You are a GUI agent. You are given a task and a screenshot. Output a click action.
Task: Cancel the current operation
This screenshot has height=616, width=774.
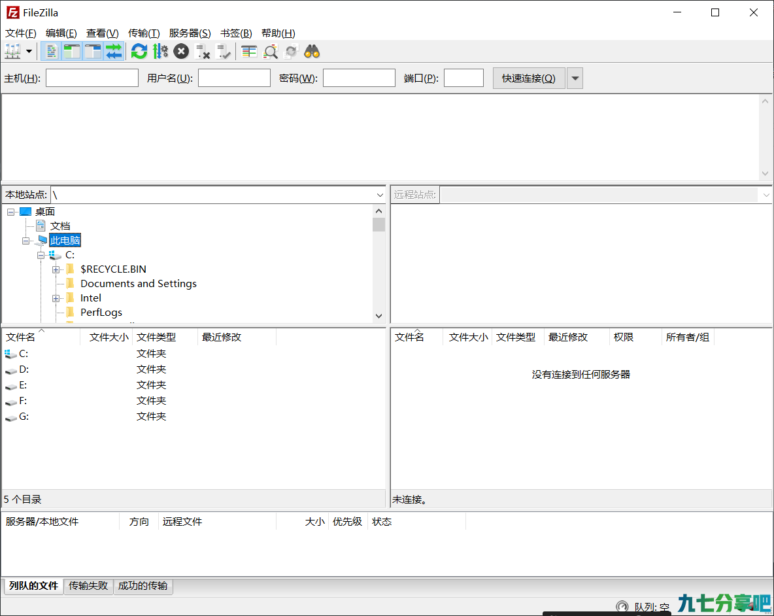click(181, 51)
